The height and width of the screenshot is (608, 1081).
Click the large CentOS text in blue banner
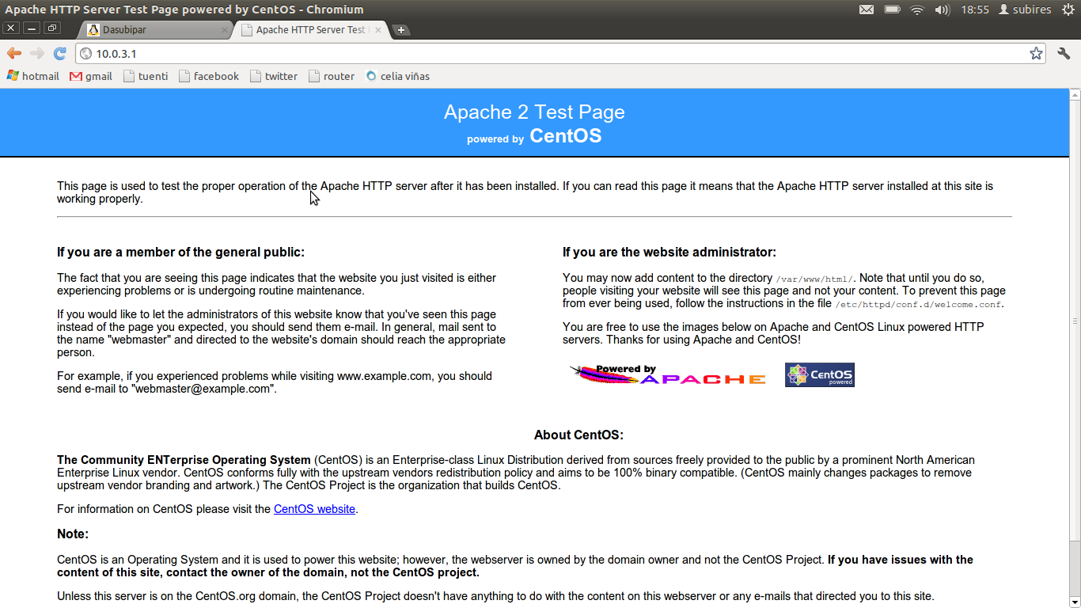(566, 136)
